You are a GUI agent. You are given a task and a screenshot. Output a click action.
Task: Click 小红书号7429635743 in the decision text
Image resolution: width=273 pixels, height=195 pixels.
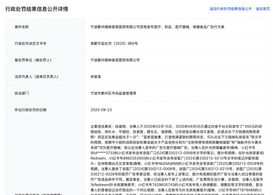pyautogui.click(x=152, y=185)
